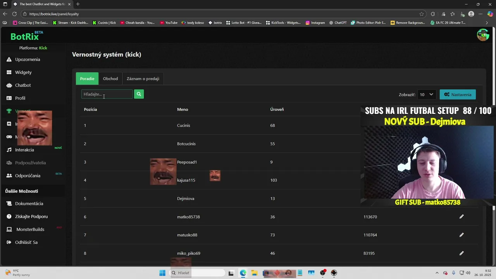Click the BotRix logo
This screenshot has width=496, height=279.
(26, 36)
